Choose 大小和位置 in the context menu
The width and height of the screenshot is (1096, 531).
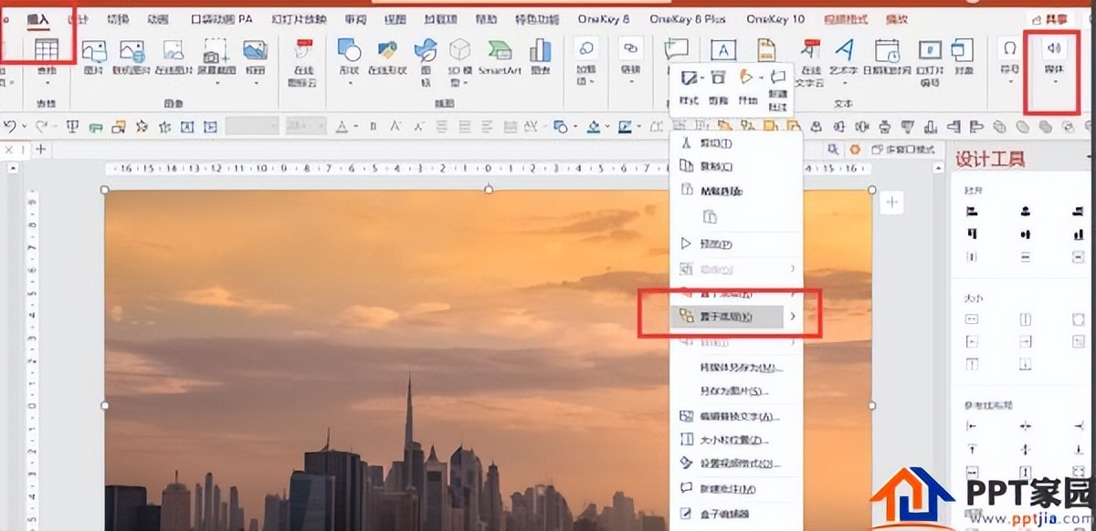pos(736,440)
